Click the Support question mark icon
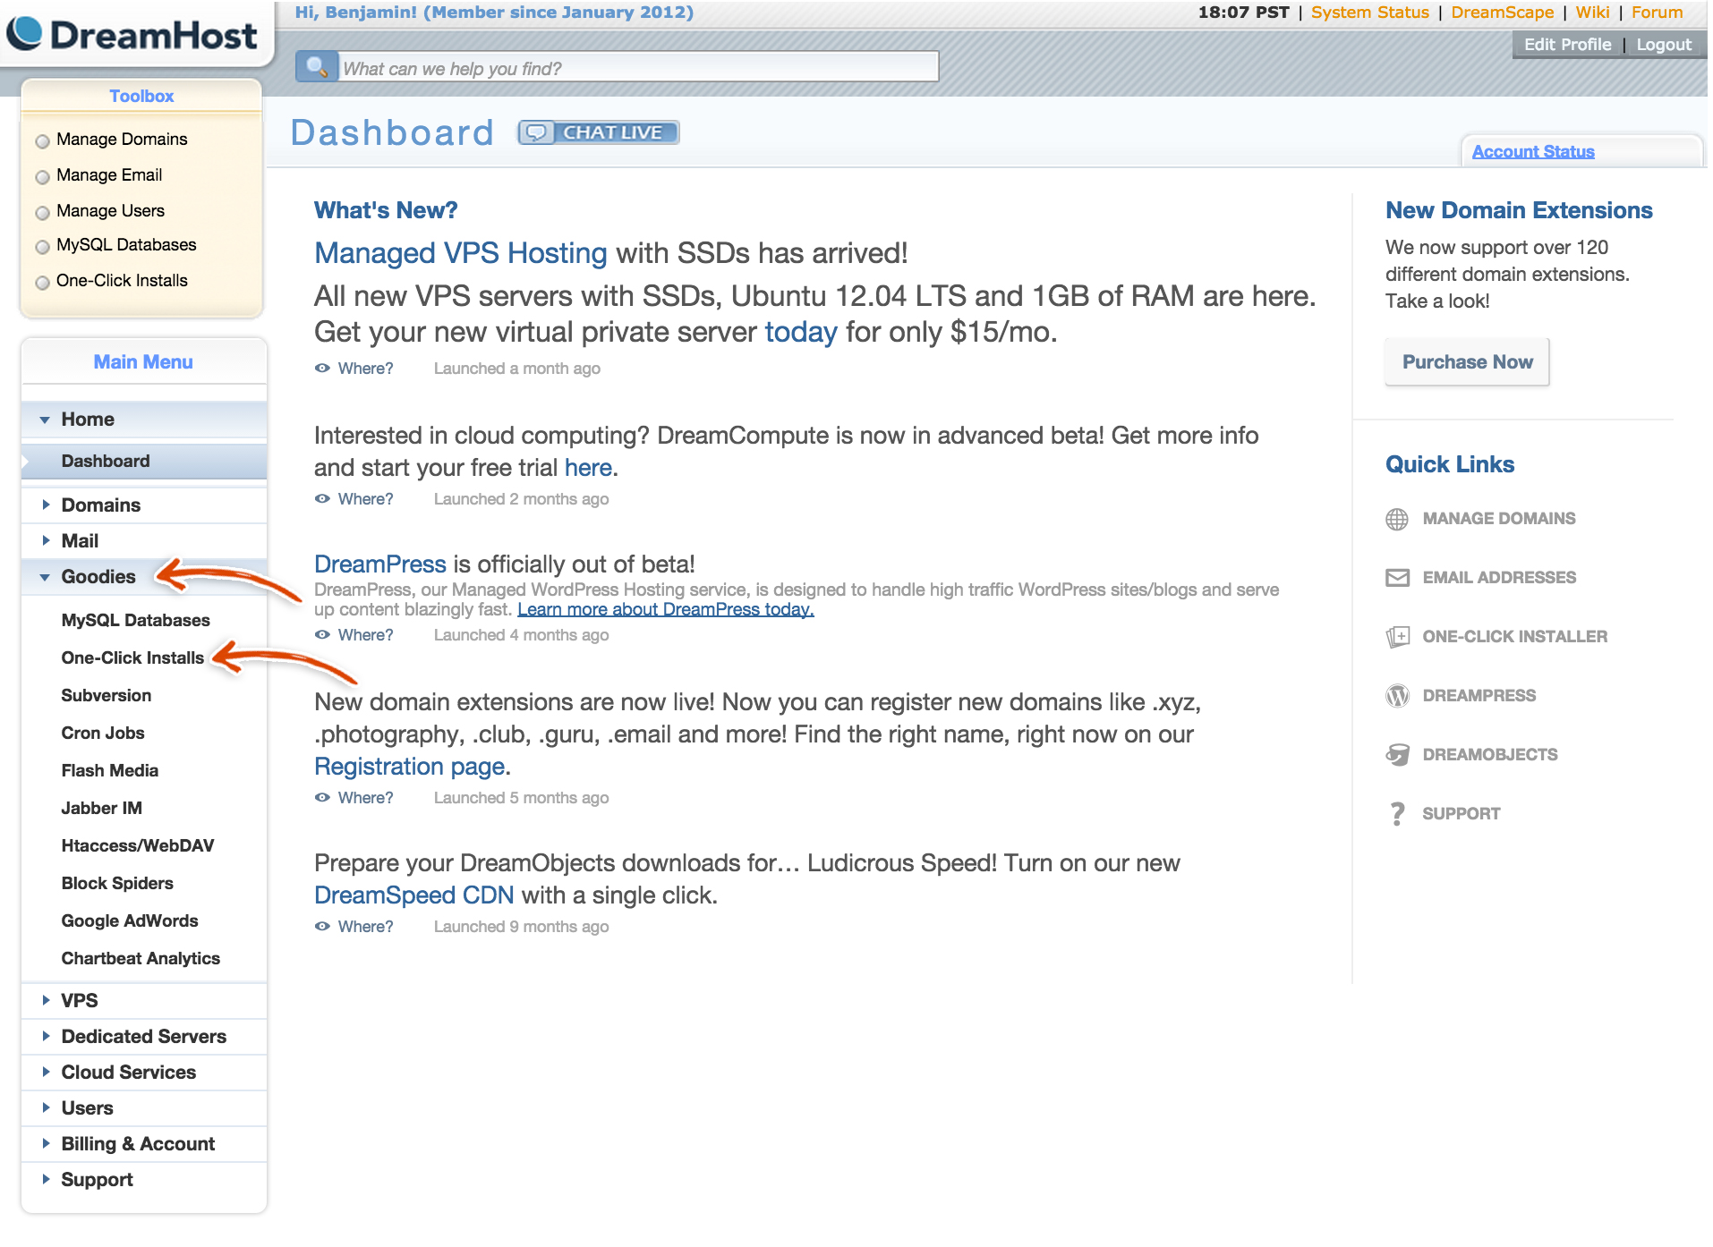The height and width of the screenshot is (1247, 1713). tap(1398, 813)
